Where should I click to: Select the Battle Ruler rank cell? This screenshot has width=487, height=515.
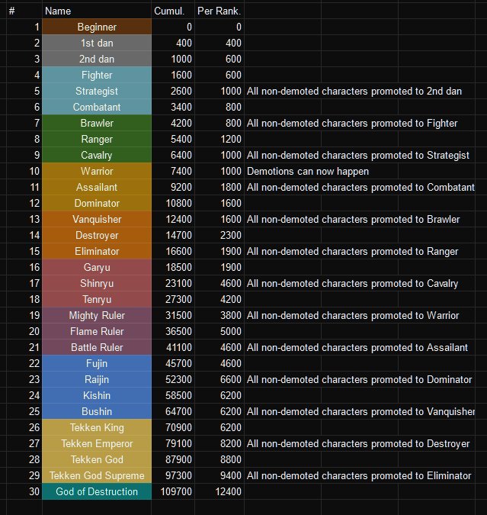pyautogui.click(x=97, y=347)
